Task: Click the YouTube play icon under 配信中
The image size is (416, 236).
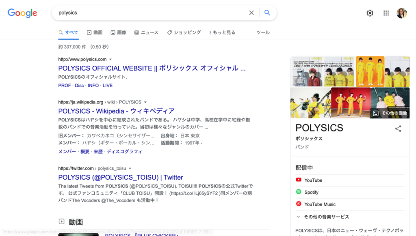Action: point(299,180)
